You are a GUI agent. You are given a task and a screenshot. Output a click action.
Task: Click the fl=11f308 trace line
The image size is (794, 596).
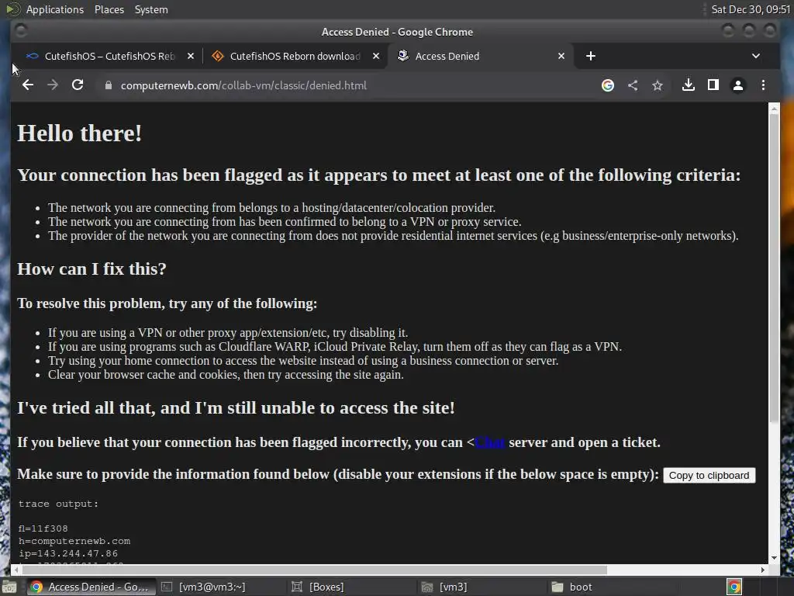click(x=43, y=528)
